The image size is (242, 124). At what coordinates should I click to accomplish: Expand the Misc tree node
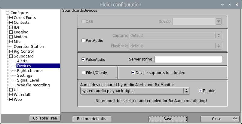click(11, 42)
